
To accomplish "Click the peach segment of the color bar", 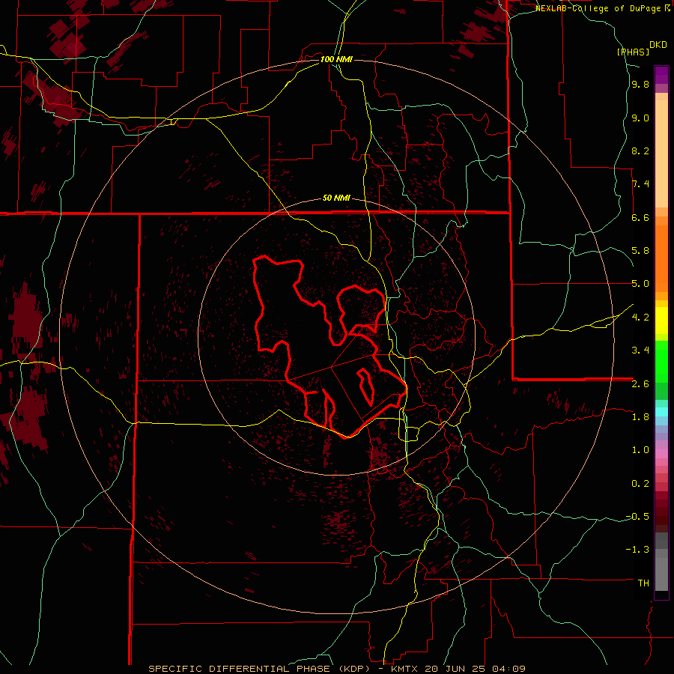I will pos(661,154).
